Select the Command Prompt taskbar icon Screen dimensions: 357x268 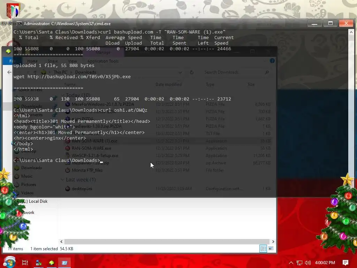tap(64, 262)
